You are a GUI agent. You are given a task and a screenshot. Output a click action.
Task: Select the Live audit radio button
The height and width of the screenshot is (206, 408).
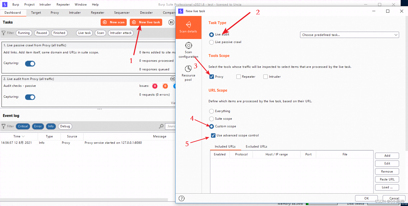click(211, 35)
